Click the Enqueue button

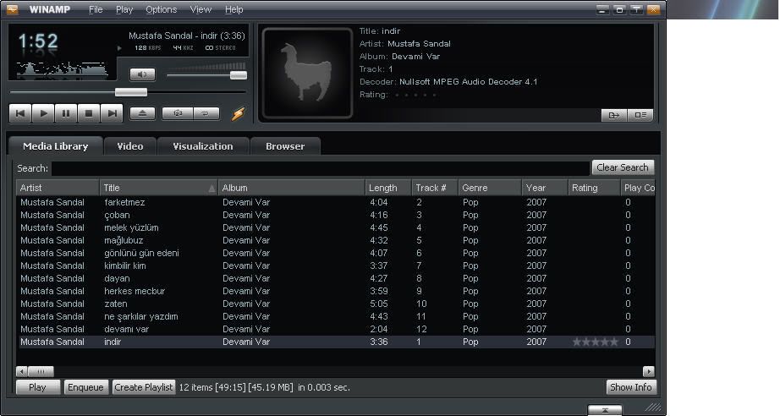point(85,387)
